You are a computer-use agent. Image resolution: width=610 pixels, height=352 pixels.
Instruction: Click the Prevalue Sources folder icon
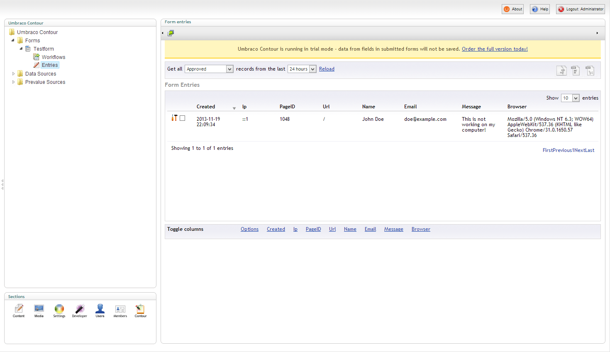20,82
